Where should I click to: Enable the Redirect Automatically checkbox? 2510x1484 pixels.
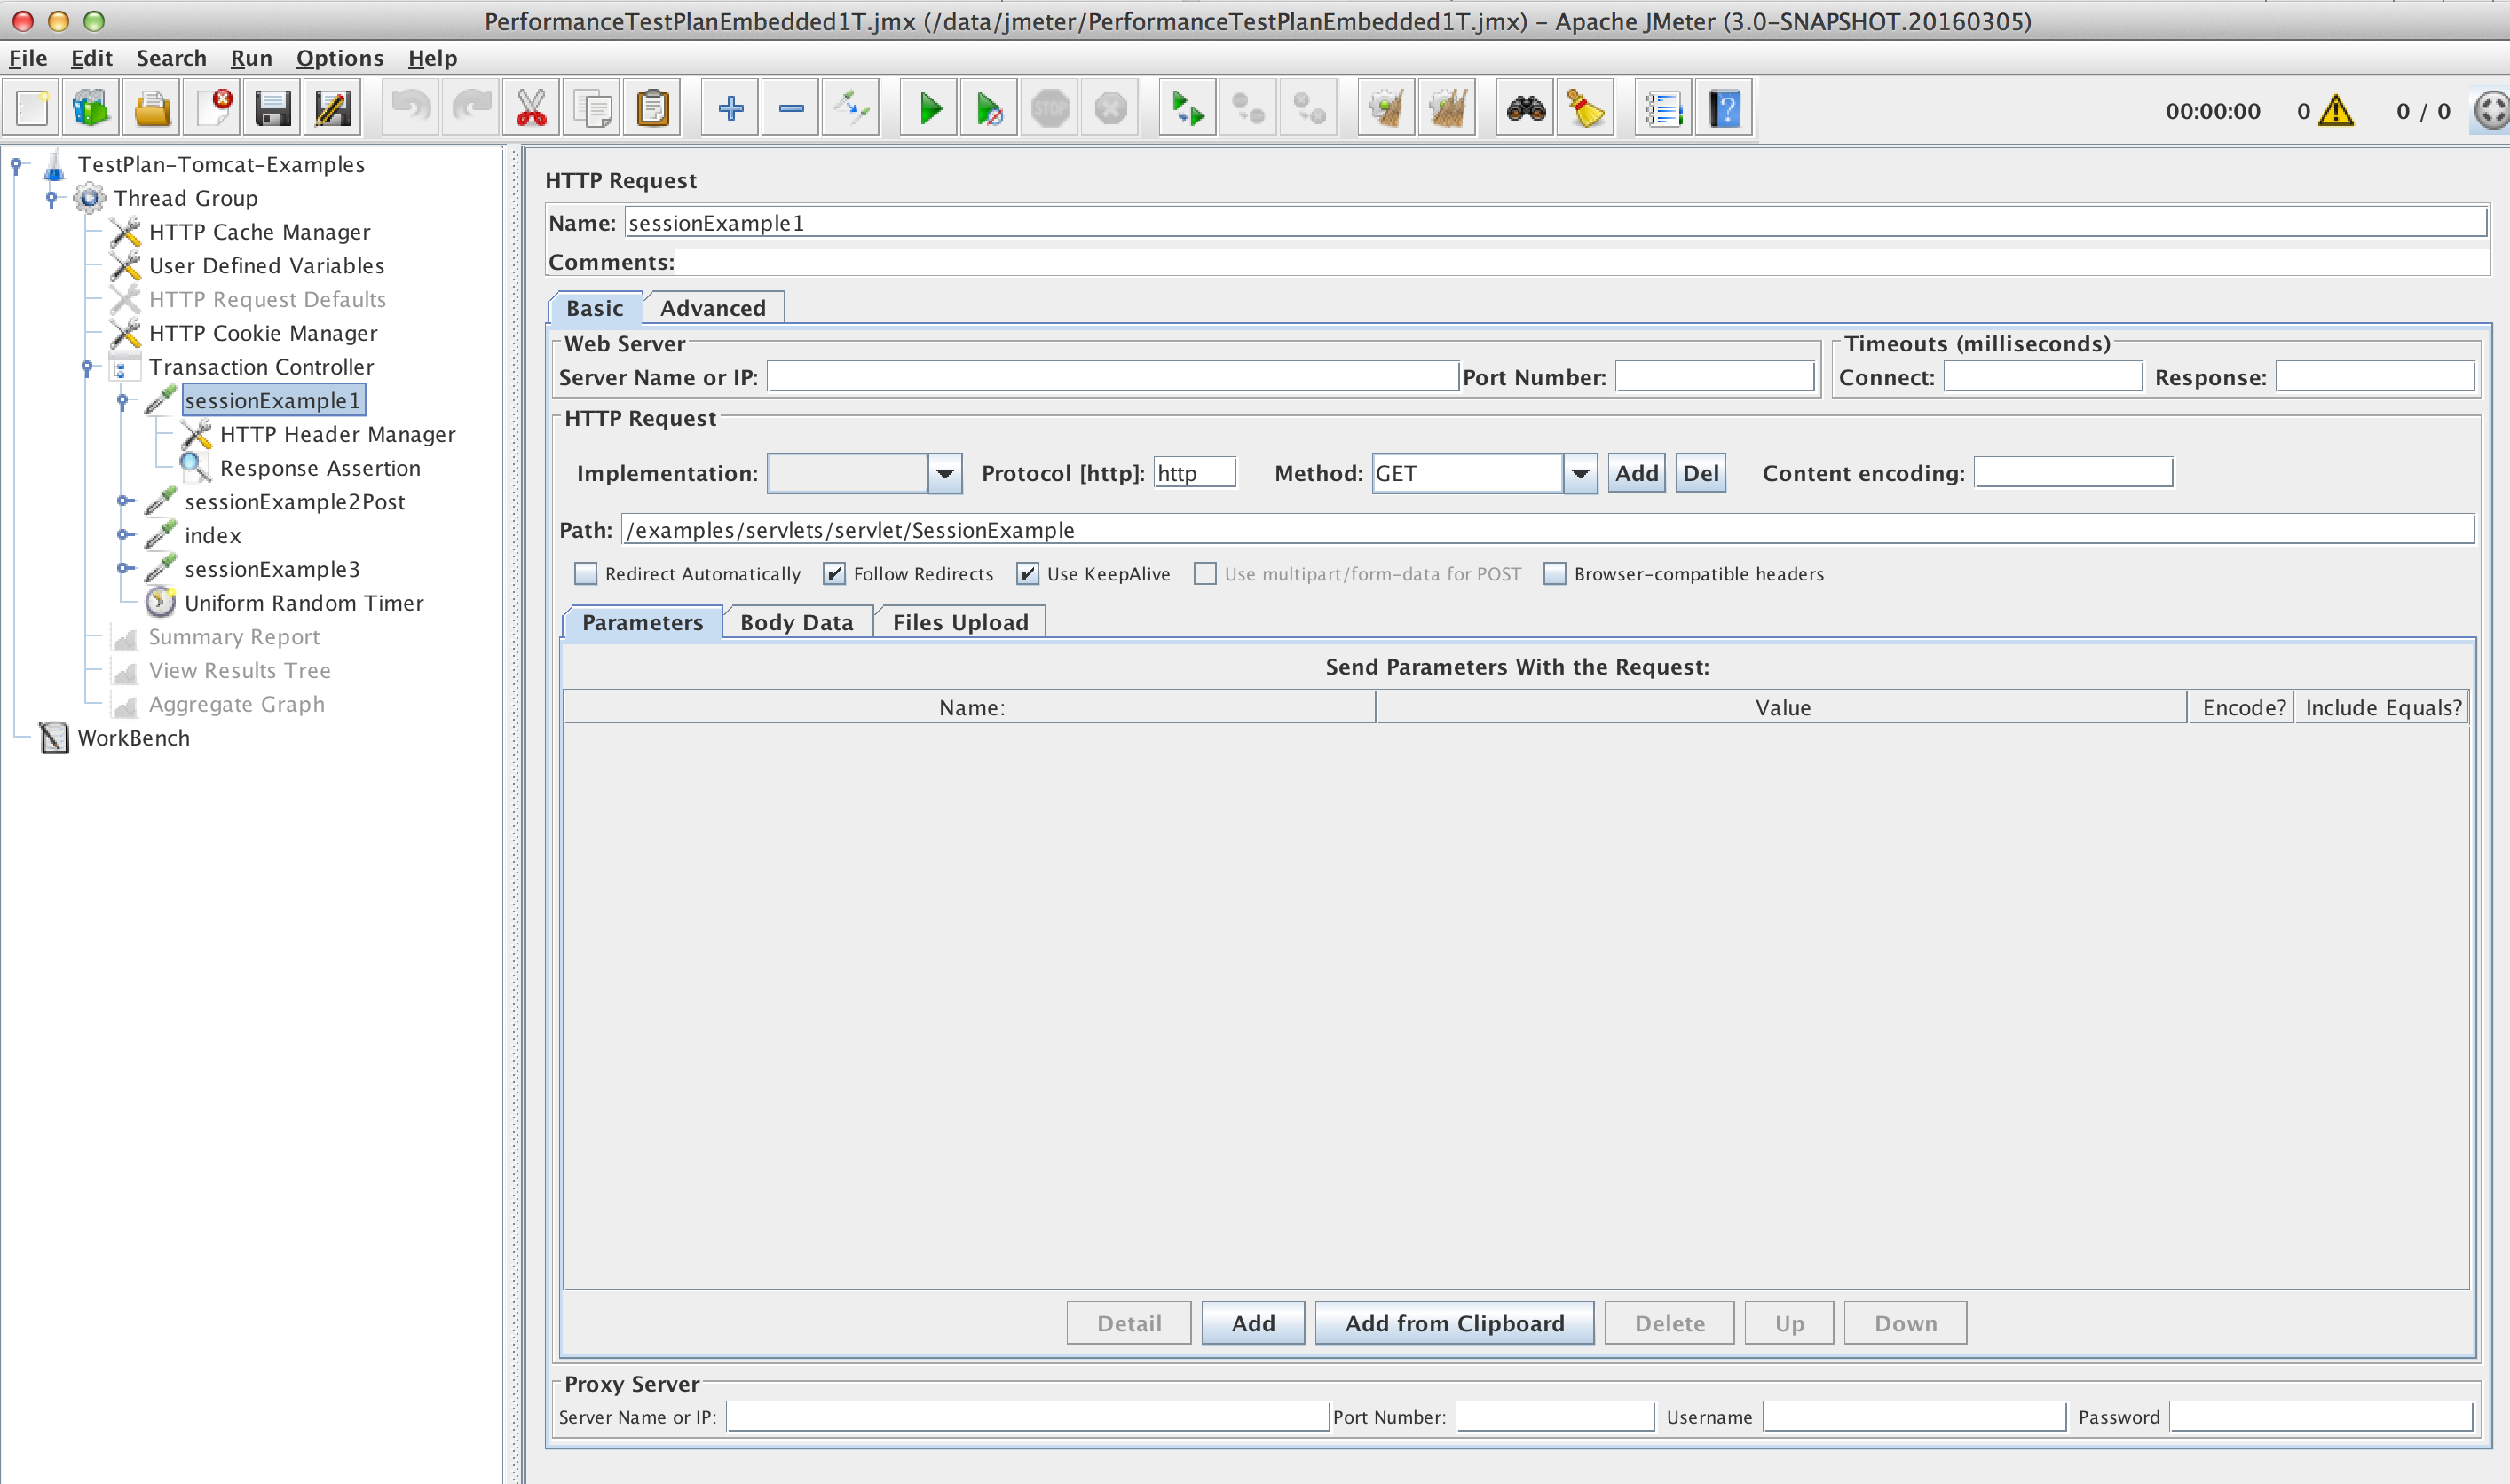pos(586,573)
